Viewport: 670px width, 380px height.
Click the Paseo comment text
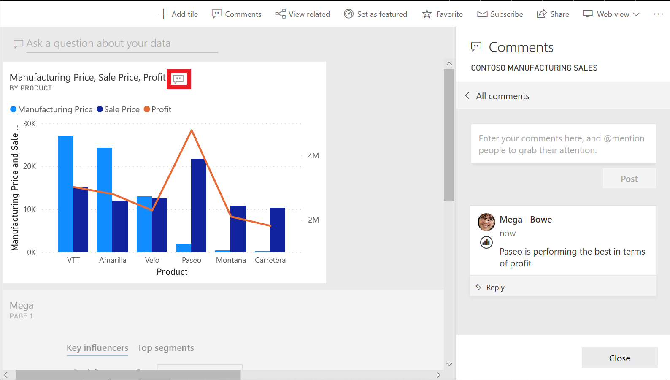click(x=572, y=258)
